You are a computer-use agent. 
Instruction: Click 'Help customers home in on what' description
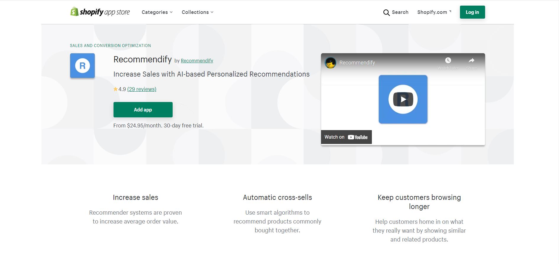[x=419, y=231]
